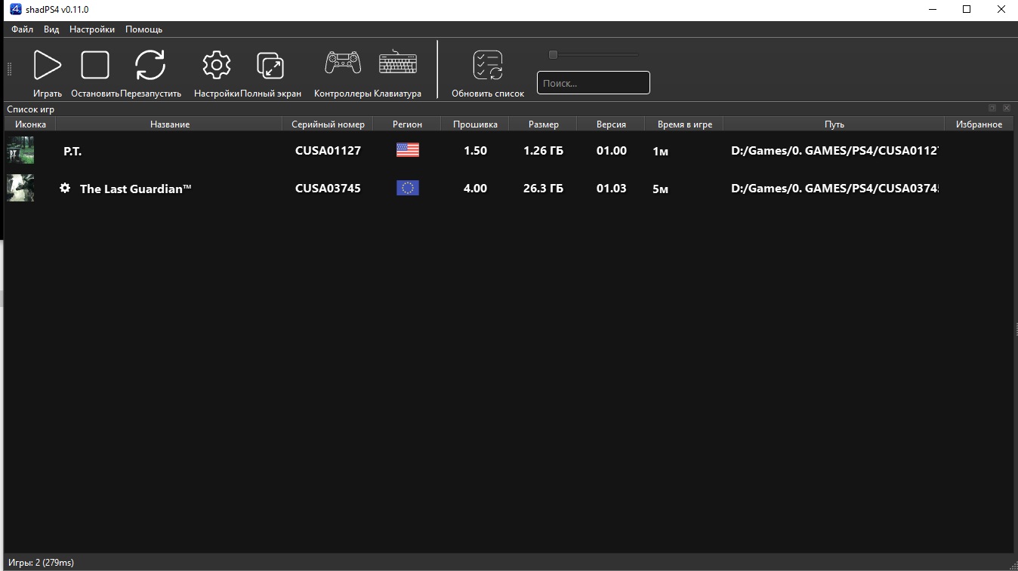Click size value 26.3 ГБ

pyautogui.click(x=543, y=188)
